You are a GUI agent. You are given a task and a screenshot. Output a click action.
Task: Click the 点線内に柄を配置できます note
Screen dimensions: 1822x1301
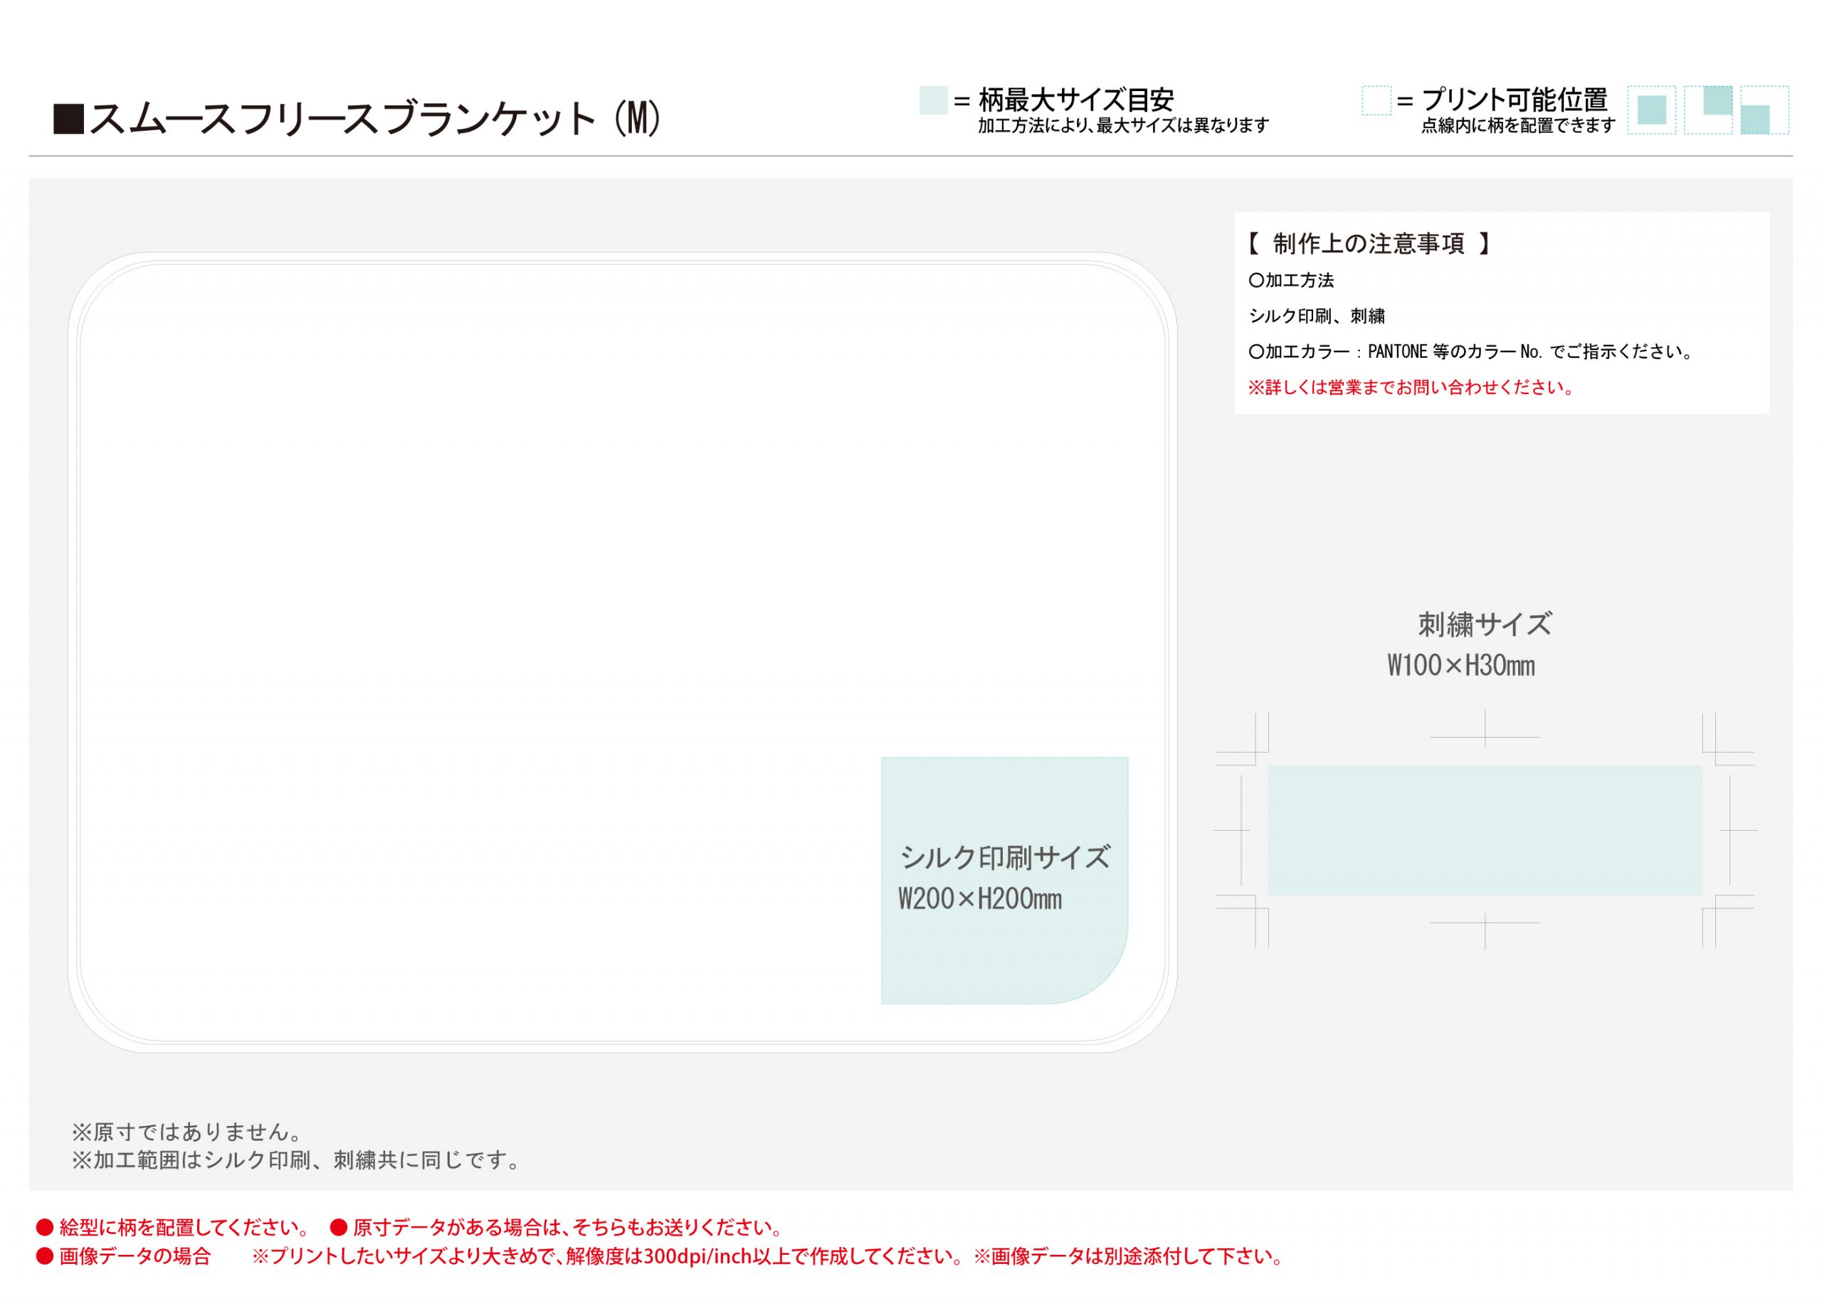tap(1517, 126)
